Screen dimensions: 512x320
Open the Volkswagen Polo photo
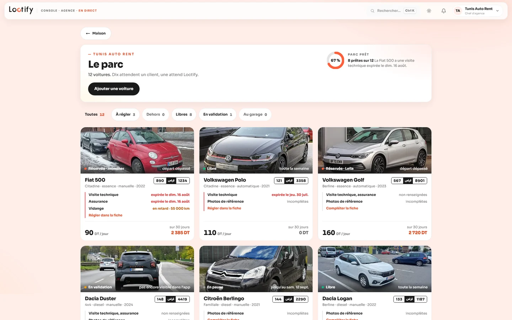click(x=256, y=150)
